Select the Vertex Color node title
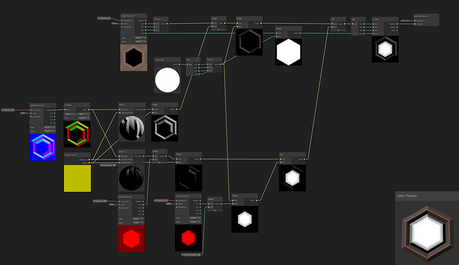This screenshot has height=265, width=459. point(160,60)
